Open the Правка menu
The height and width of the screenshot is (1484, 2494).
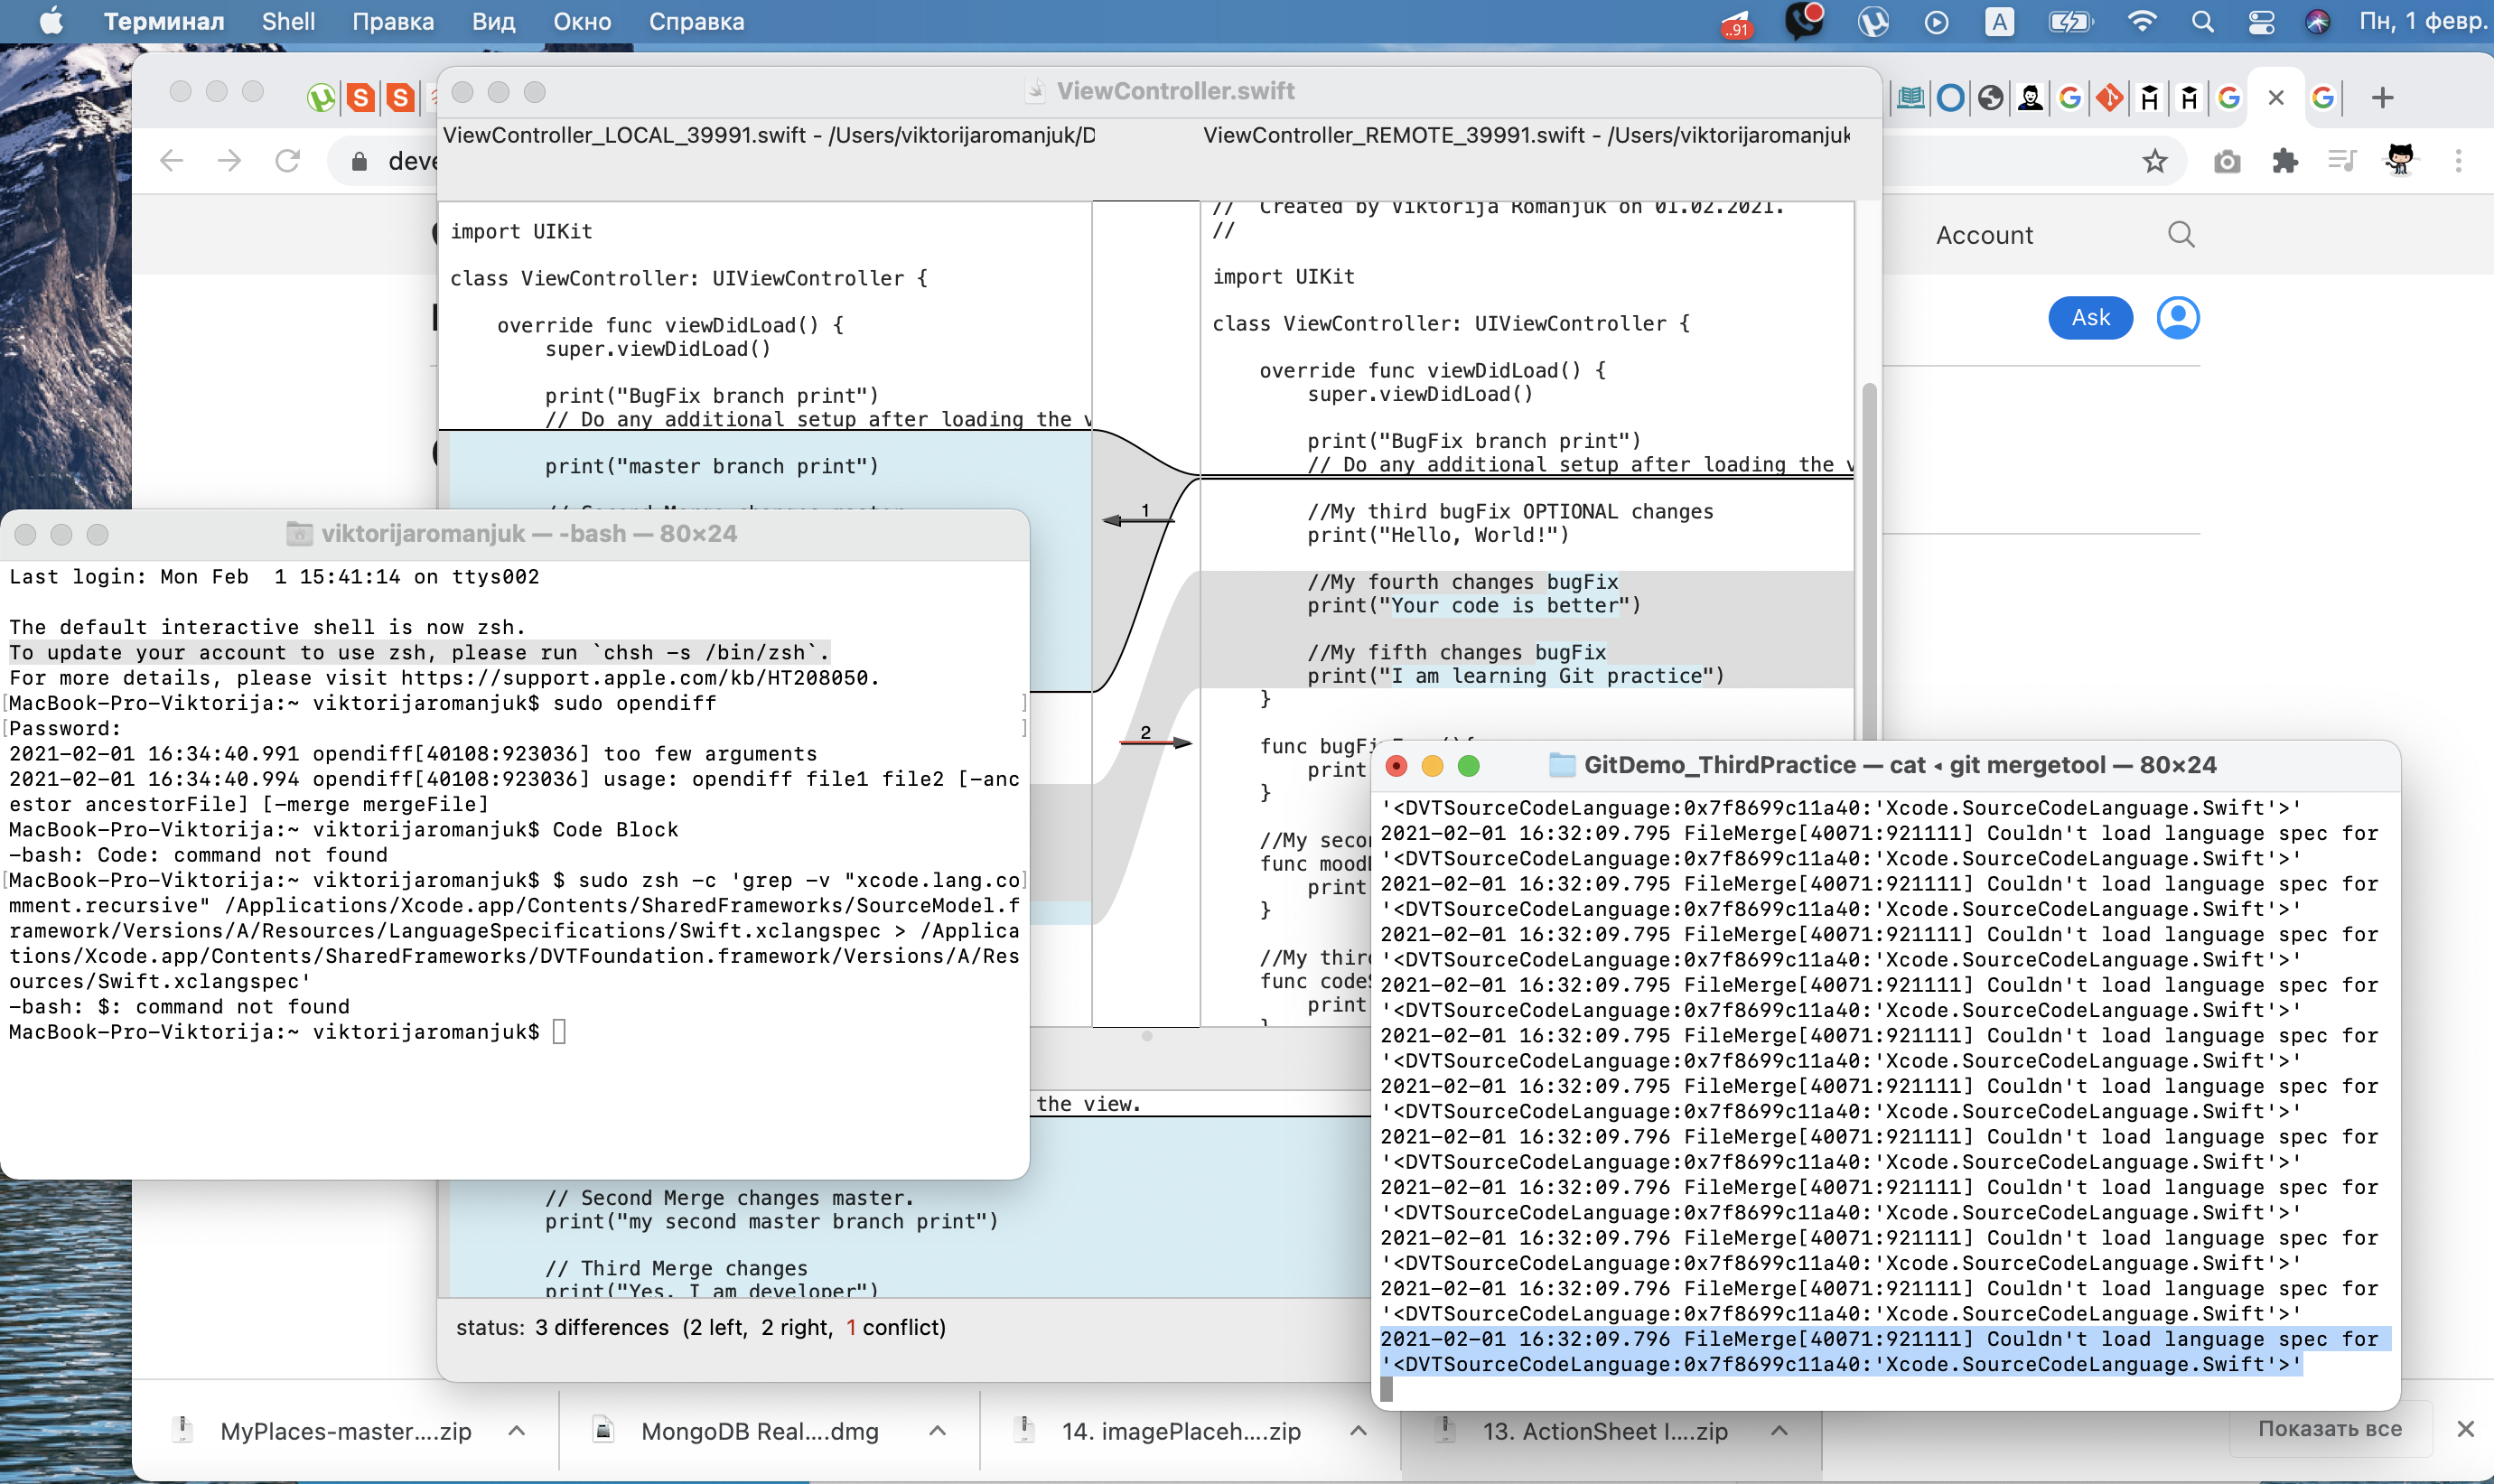tap(393, 21)
